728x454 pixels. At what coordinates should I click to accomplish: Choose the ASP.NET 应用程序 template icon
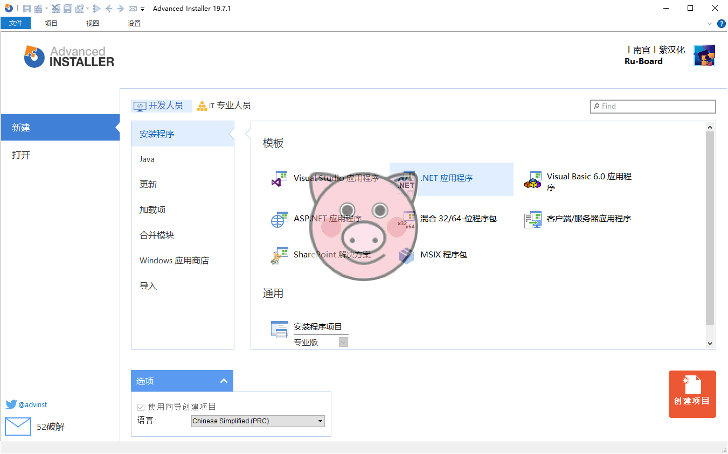click(279, 219)
